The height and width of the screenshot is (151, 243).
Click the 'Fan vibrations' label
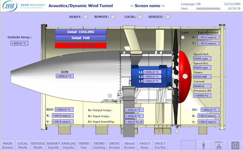click(208, 33)
